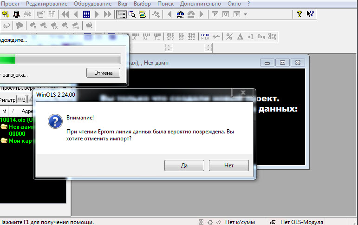Image resolution: width=358 pixels, height=225 pixels.
Task: Toggle the delta difference display button
Action: (240, 37)
